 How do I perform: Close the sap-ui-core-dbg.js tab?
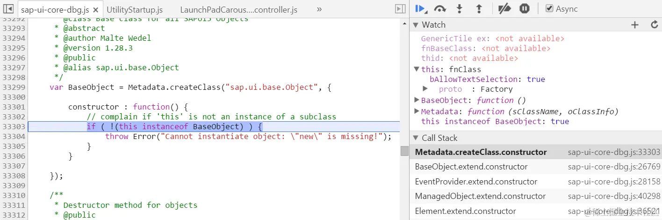[x=95, y=9]
